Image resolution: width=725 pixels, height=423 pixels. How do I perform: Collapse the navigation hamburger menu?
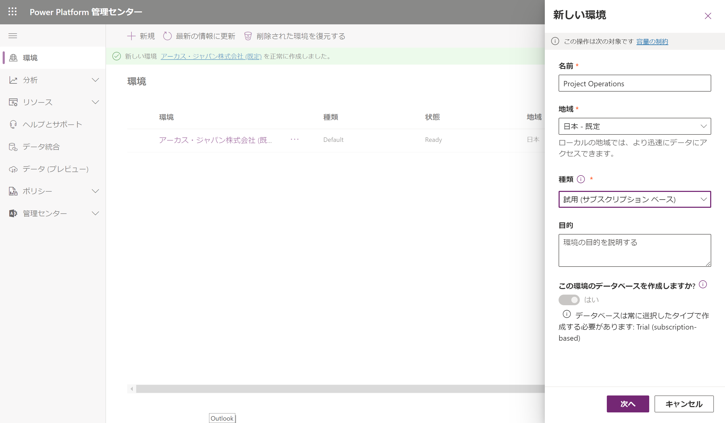[13, 36]
